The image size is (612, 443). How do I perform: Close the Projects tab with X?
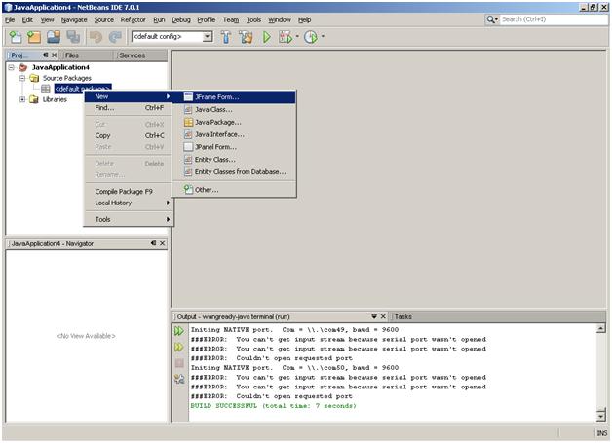point(55,55)
